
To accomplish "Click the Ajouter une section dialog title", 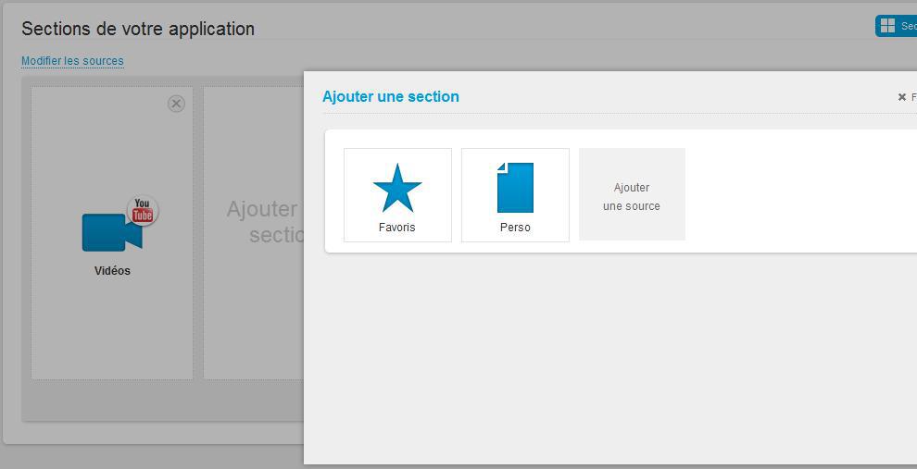I will [390, 96].
